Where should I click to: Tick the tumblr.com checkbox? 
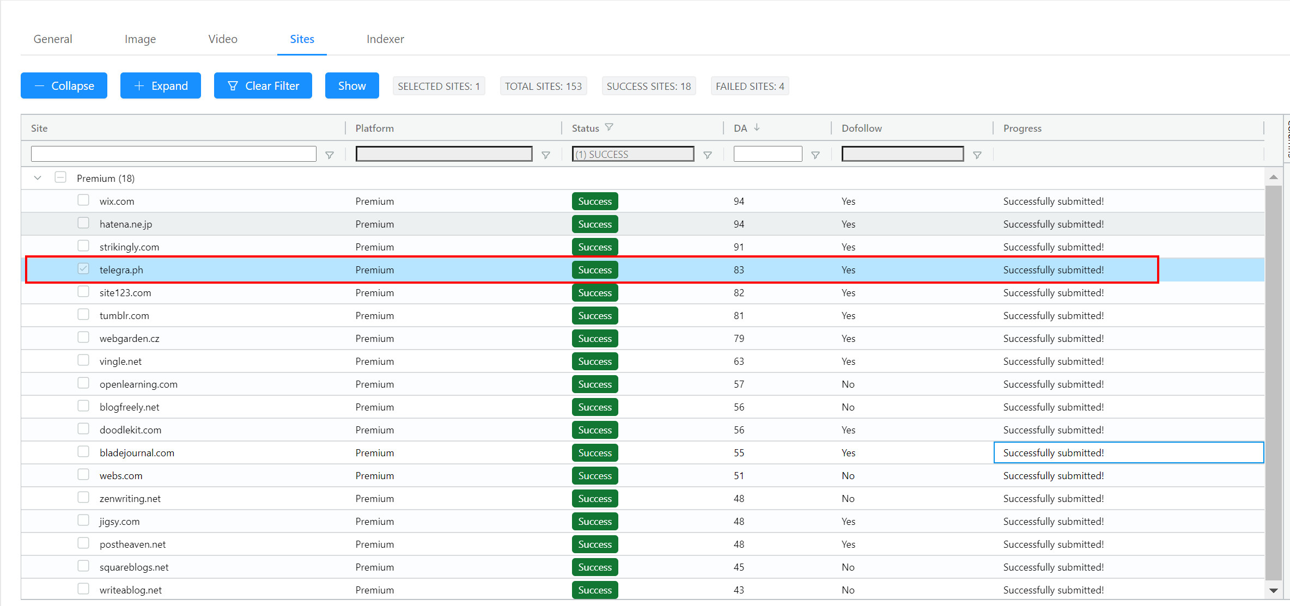(x=83, y=315)
